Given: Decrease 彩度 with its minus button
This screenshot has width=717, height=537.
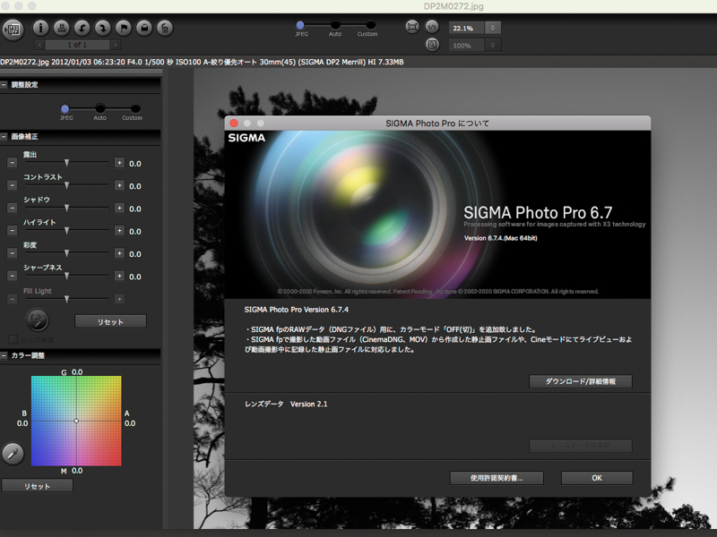Looking at the screenshot, I should tap(13, 253).
